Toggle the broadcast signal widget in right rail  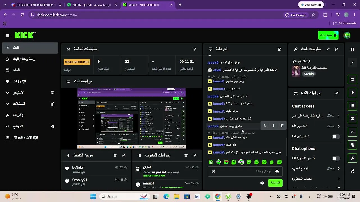point(352,132)
